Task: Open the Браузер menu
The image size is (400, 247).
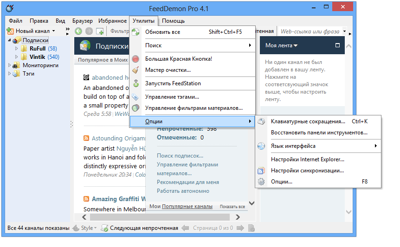Action: (83, 21)
